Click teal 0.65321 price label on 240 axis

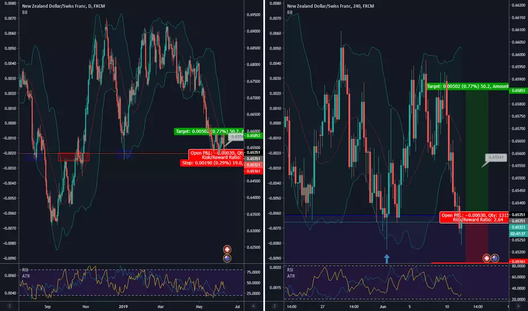(x=518, y=227)
